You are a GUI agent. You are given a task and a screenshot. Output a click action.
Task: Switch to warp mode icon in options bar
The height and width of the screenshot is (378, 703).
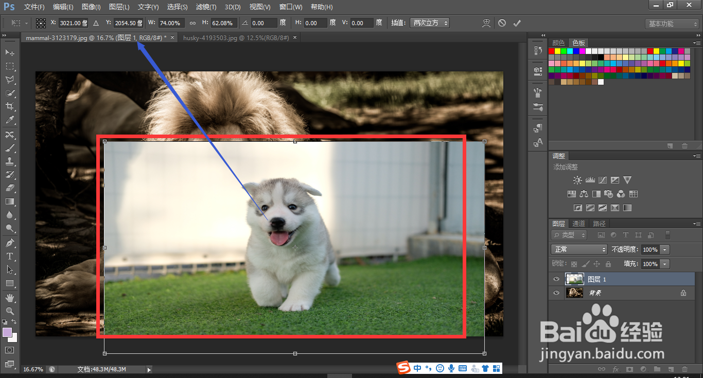pyautogui.click(x=486, y=23)
